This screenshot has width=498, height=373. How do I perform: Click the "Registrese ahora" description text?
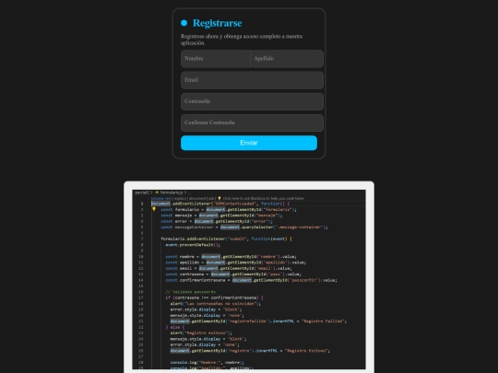coord(242,40)
